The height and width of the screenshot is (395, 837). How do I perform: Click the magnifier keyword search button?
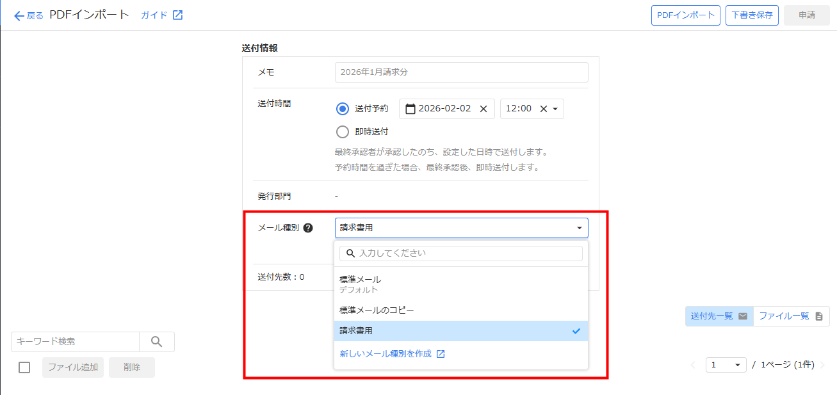pos(157,342)
